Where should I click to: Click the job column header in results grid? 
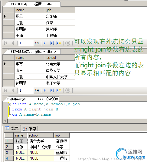pos(62,135)
